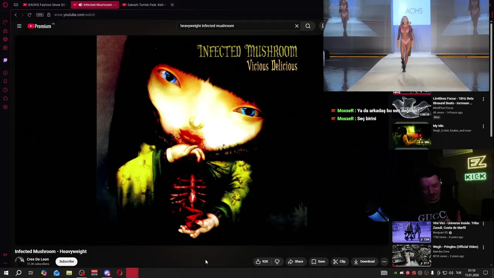Open Opera sidebar settings gear
Screen dimensions: 494x278
pyautogui.click(x=5, y=107)
